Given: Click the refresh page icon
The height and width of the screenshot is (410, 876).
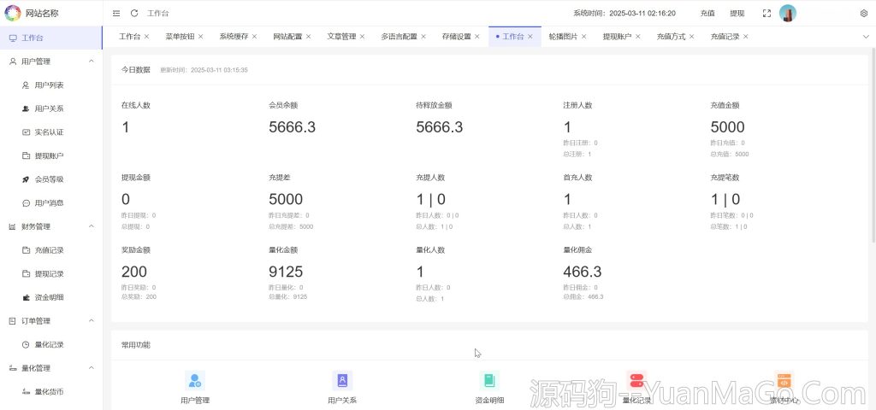Looking at the screenshot, I should (x=134, y=14).
